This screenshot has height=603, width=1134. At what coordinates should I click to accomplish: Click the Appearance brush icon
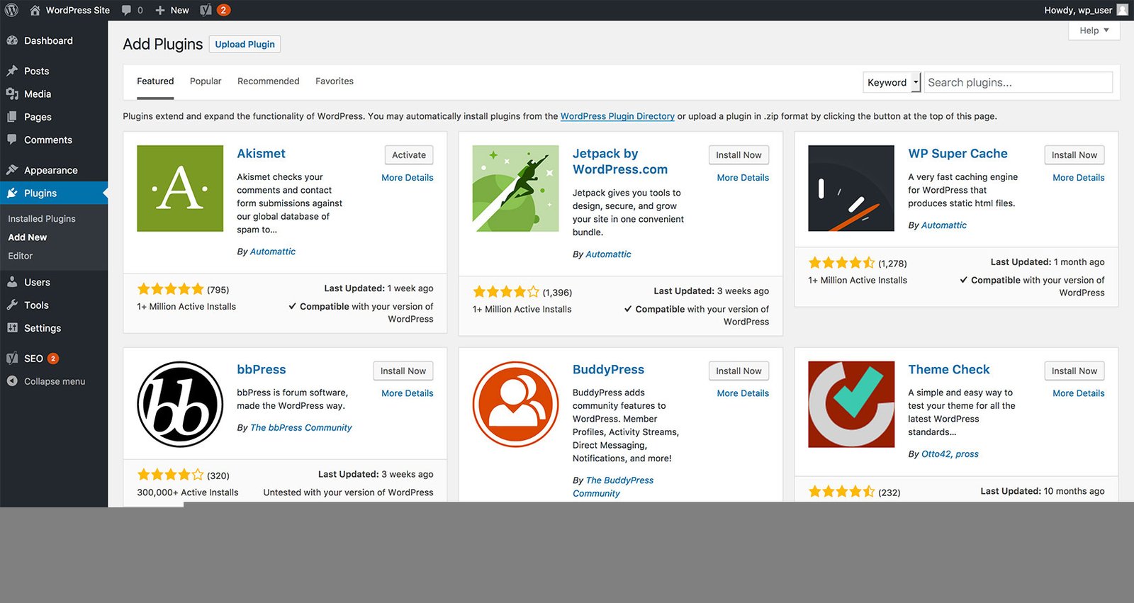12,170
